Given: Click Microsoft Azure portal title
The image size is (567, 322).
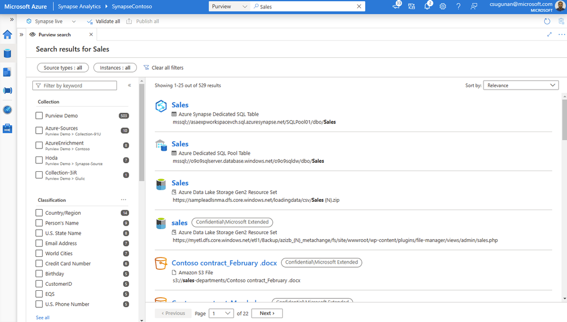Looking at the screenshot, I should (26, 6).
